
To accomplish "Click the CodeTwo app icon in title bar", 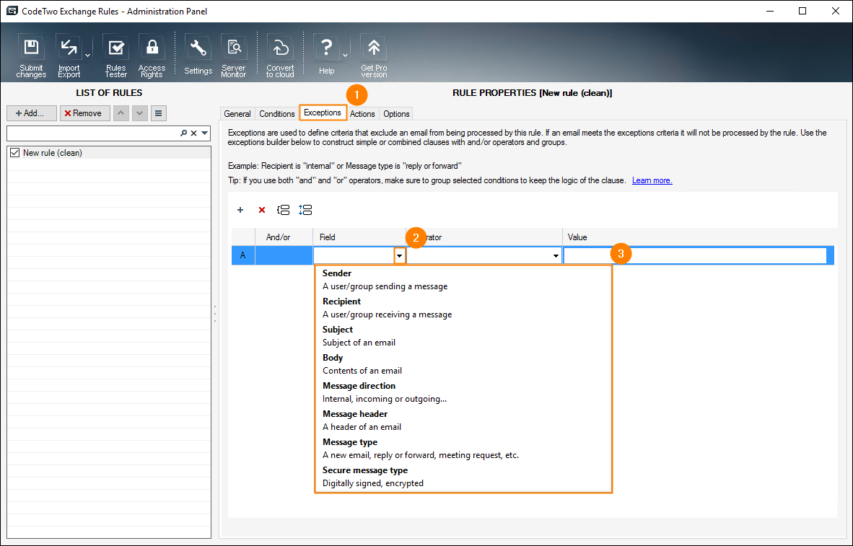I will click(x=12, y=11).
